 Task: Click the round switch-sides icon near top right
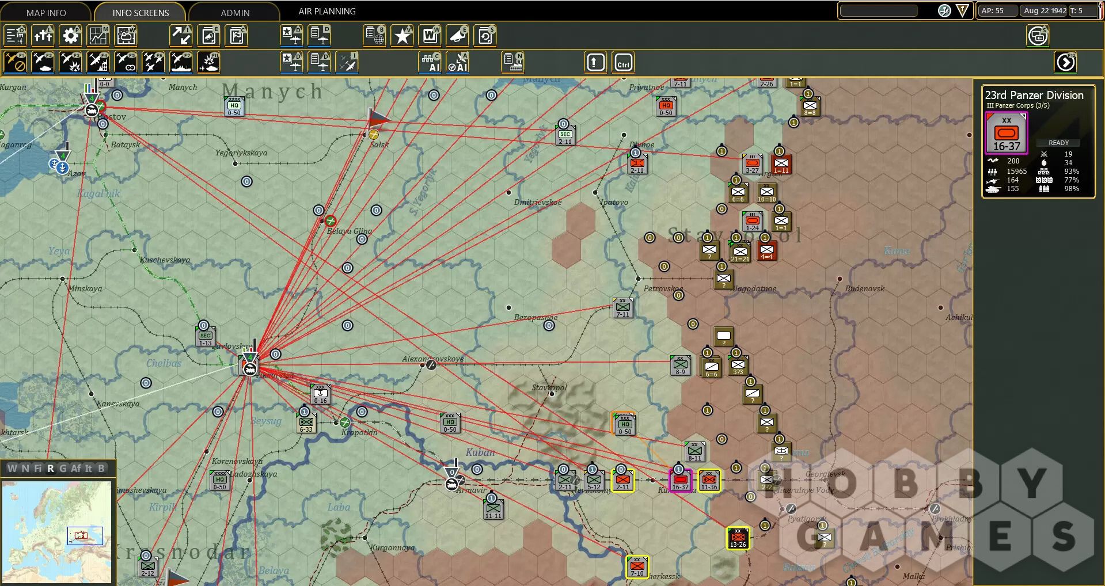tap(1038, 36)
